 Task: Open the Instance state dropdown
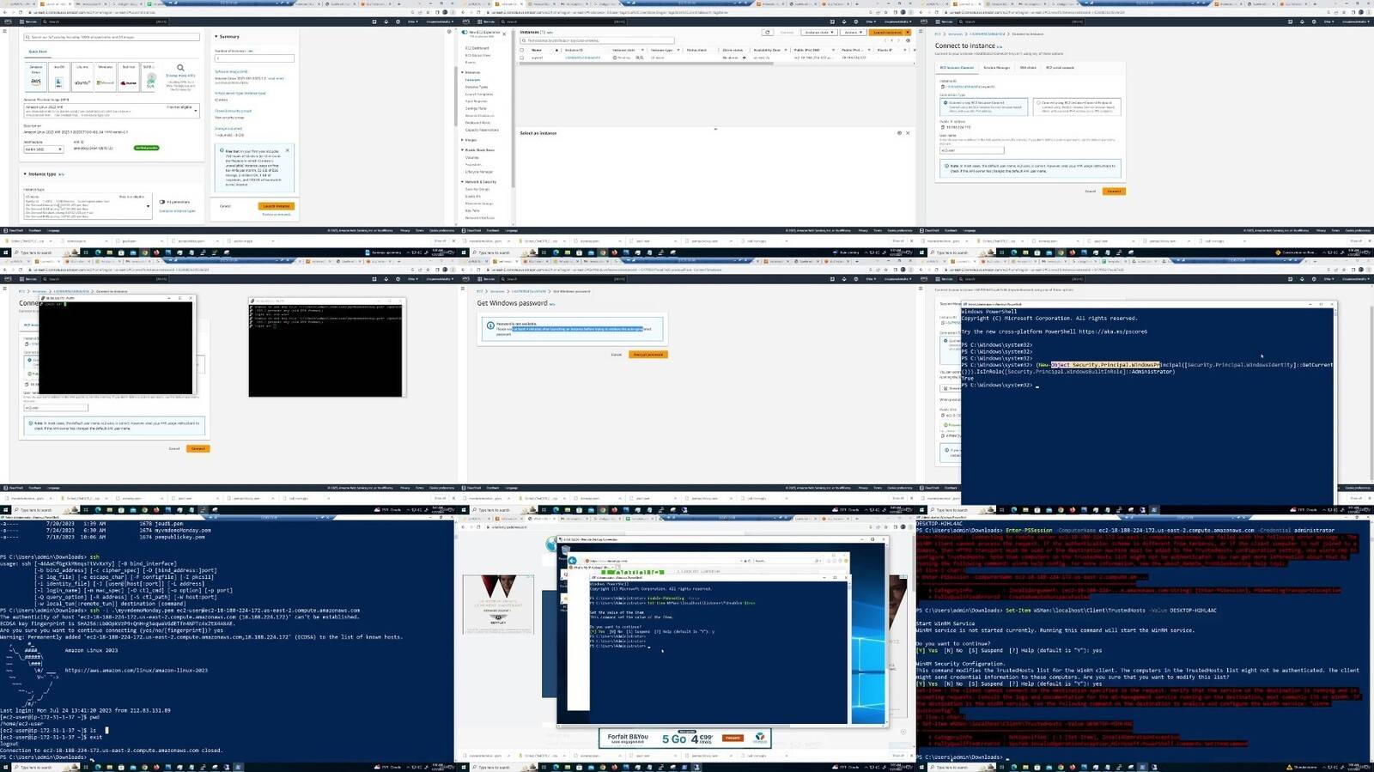tap(818, 33)
